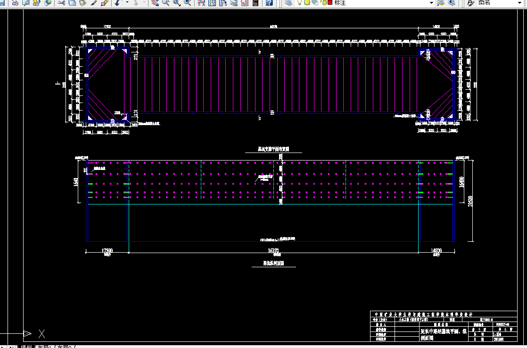Click the Plot (printer) icon

tap(15, 3)
